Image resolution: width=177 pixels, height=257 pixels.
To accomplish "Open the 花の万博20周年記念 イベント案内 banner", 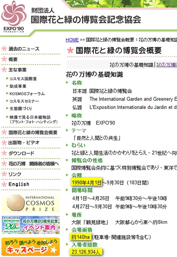I will click(x=31, y=225).
